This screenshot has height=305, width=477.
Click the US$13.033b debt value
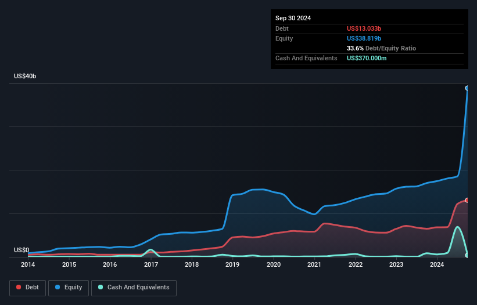364,28
